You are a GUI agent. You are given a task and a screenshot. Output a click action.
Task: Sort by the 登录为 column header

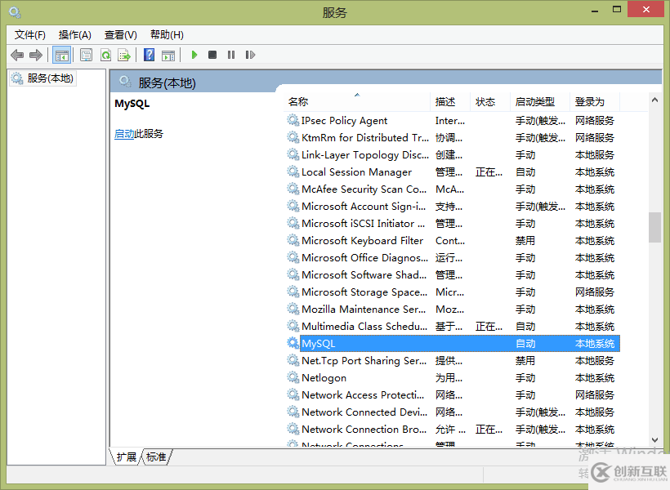[594, 101]
